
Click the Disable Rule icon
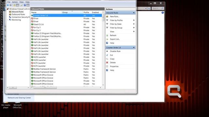[x=107, y=51]
